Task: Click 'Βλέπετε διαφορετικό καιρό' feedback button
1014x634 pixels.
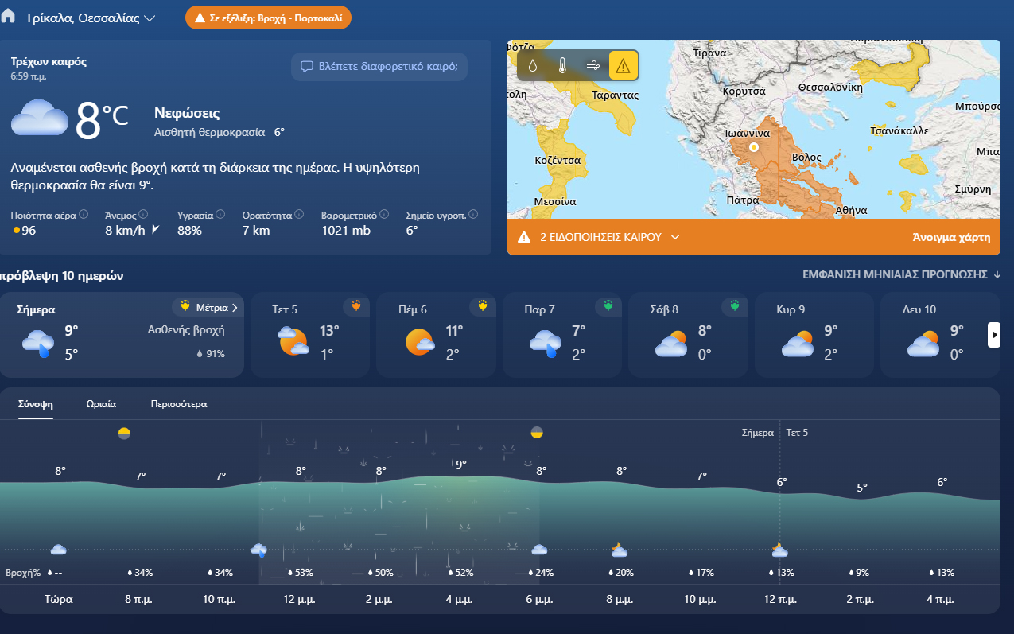Action: point(379,67)
